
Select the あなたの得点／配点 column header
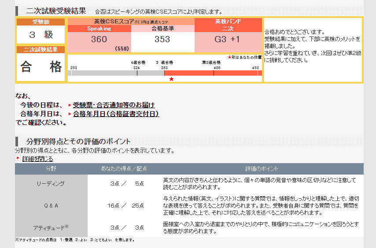(x=124, y=169)
